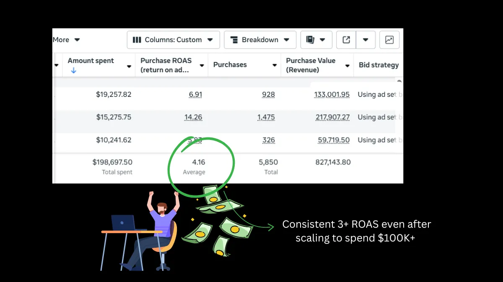The width and height of the screenshot is (503, 282).
Task: Select the $10,241.62 amount spent cell
Action: [x=114, y=140]
